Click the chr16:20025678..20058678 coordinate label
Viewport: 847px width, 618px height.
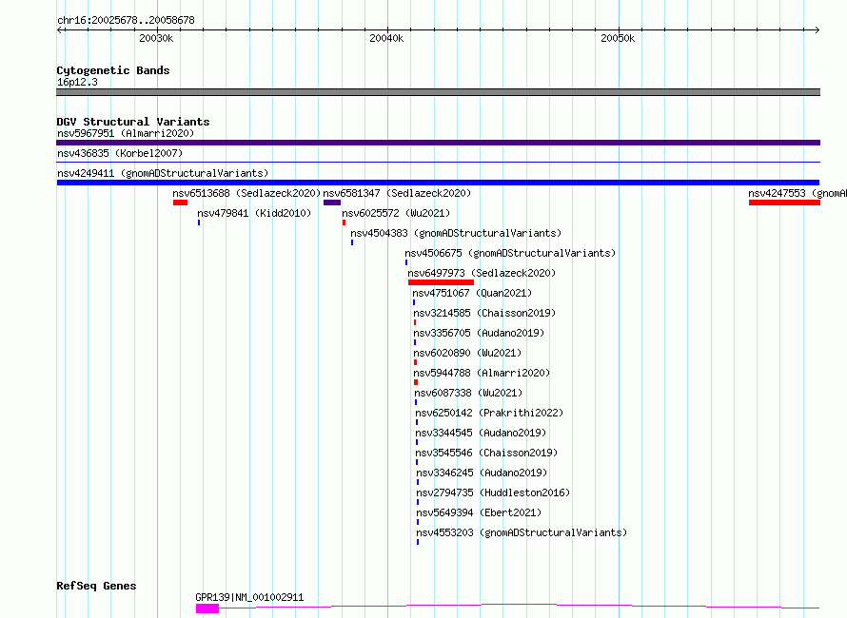pyautogui.click(x=126, y=21)
